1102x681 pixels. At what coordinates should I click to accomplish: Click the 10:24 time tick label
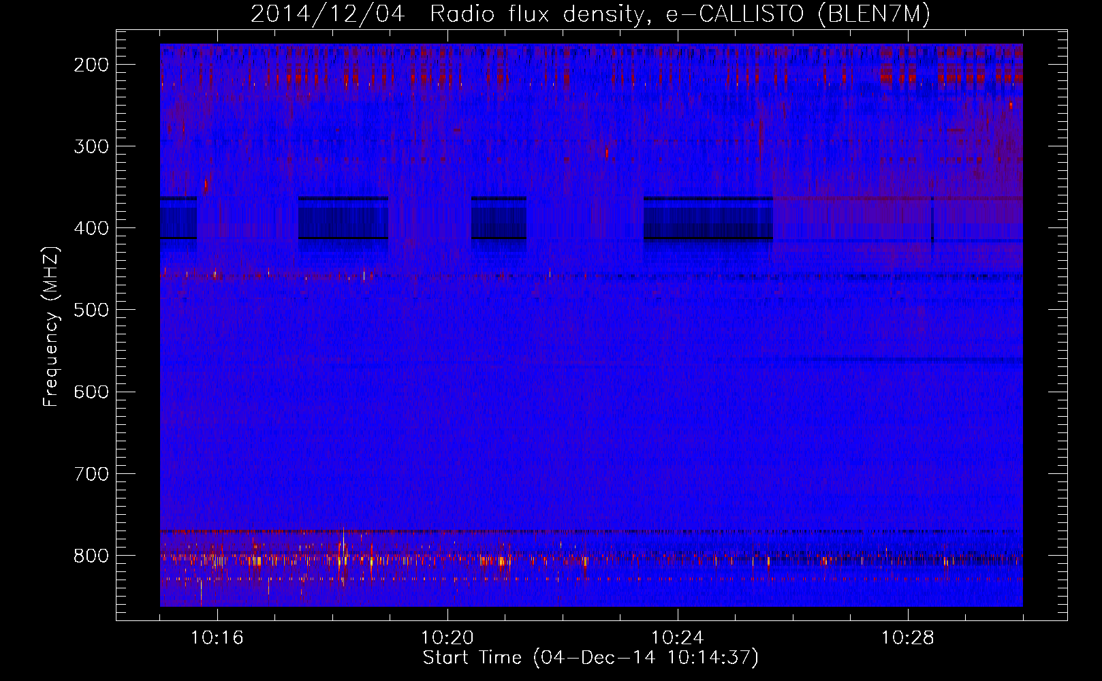(677, 638)
